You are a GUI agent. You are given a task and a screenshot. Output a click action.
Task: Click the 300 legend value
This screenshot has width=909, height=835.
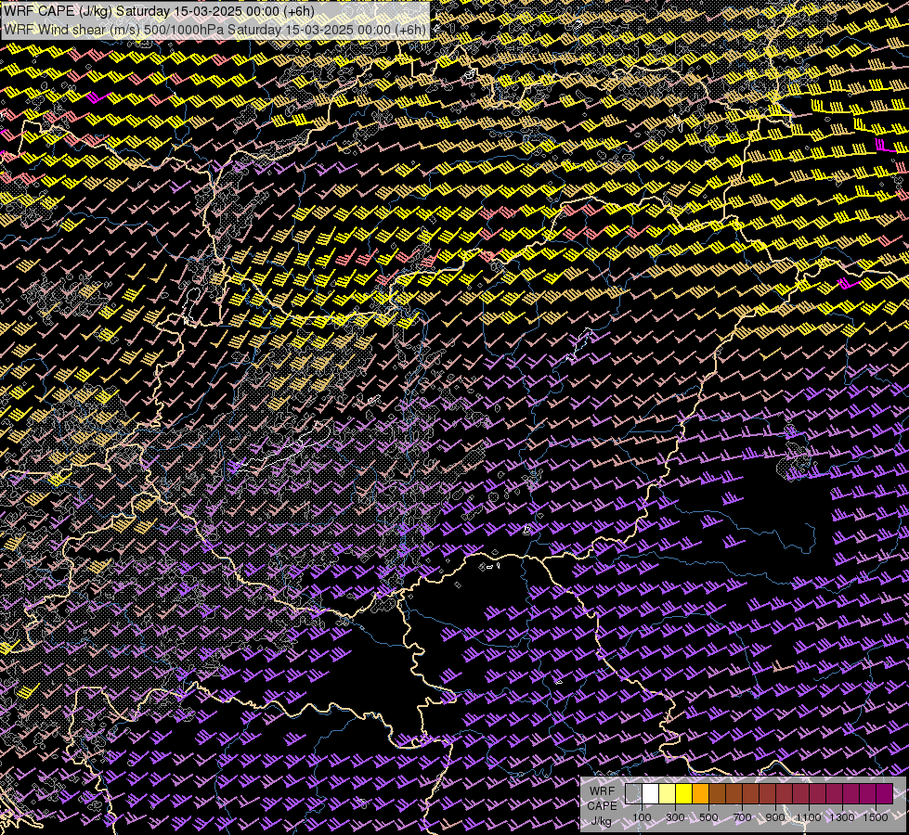tap(675, 817)
